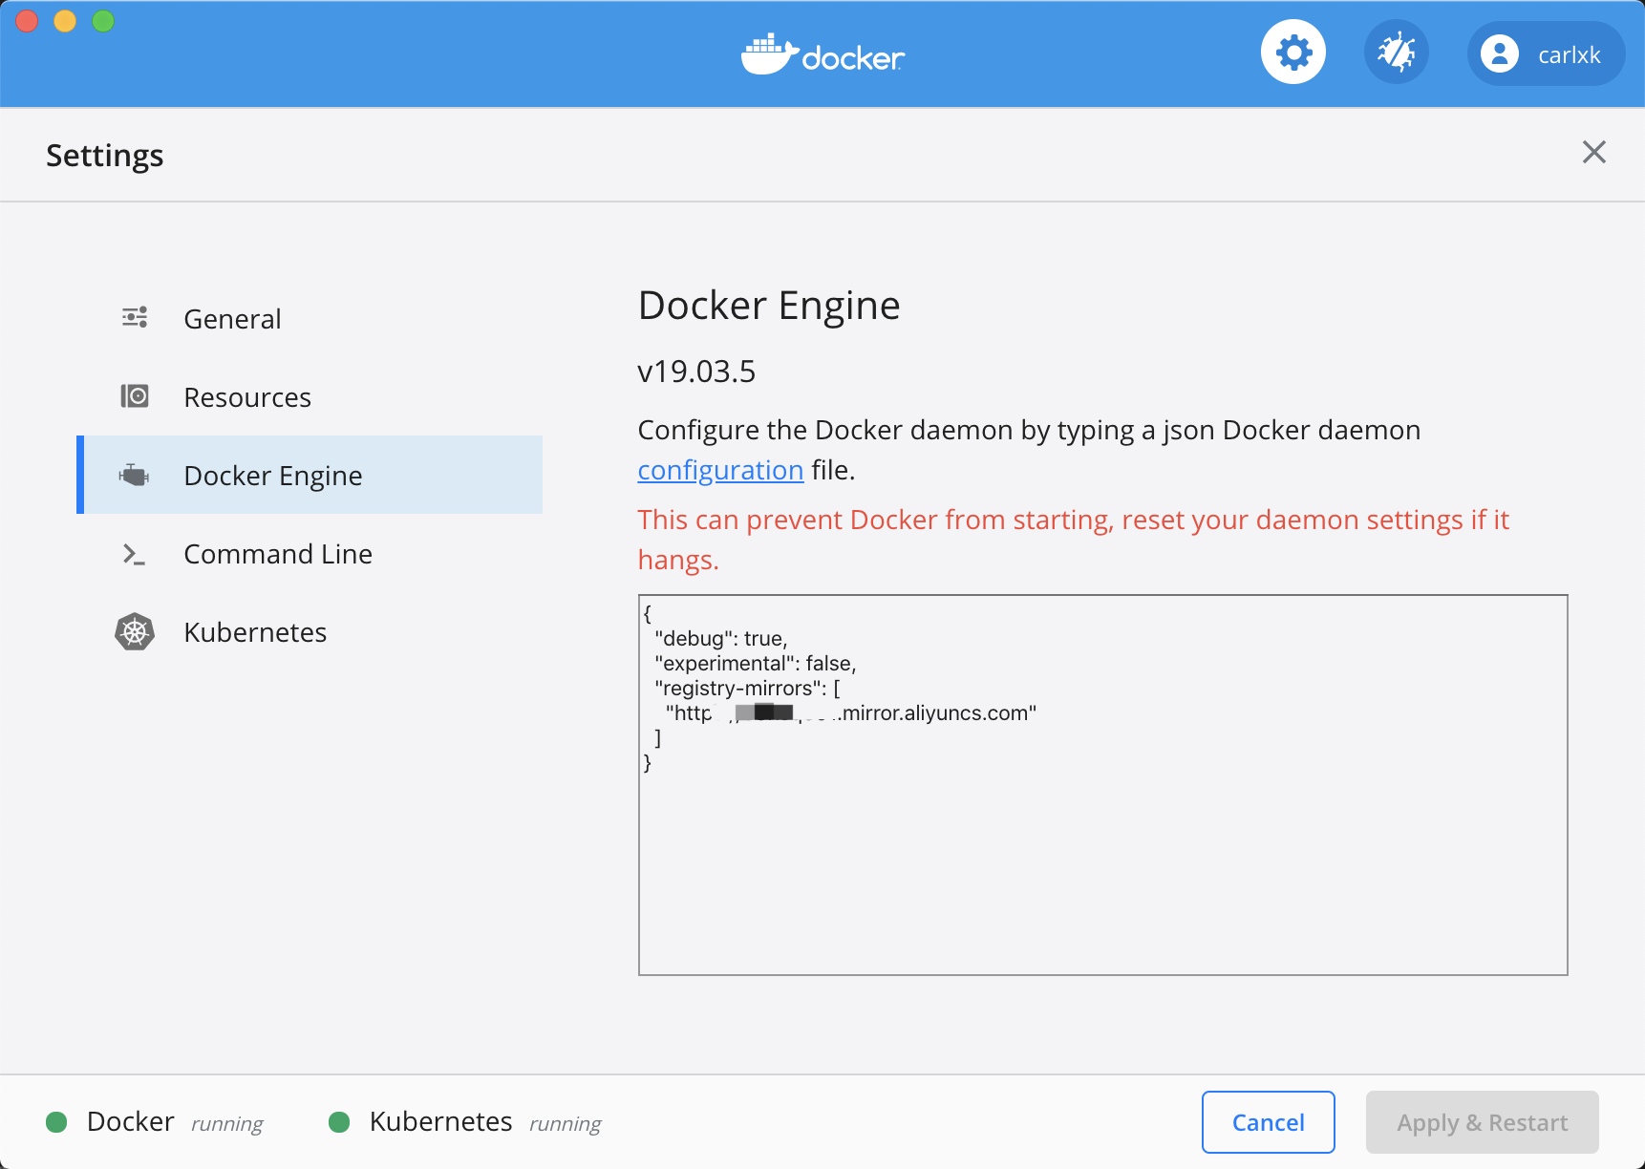This screenshot has width=1645, height=1169.
Task: Follow the configuration link
Action: coord(720,470)
